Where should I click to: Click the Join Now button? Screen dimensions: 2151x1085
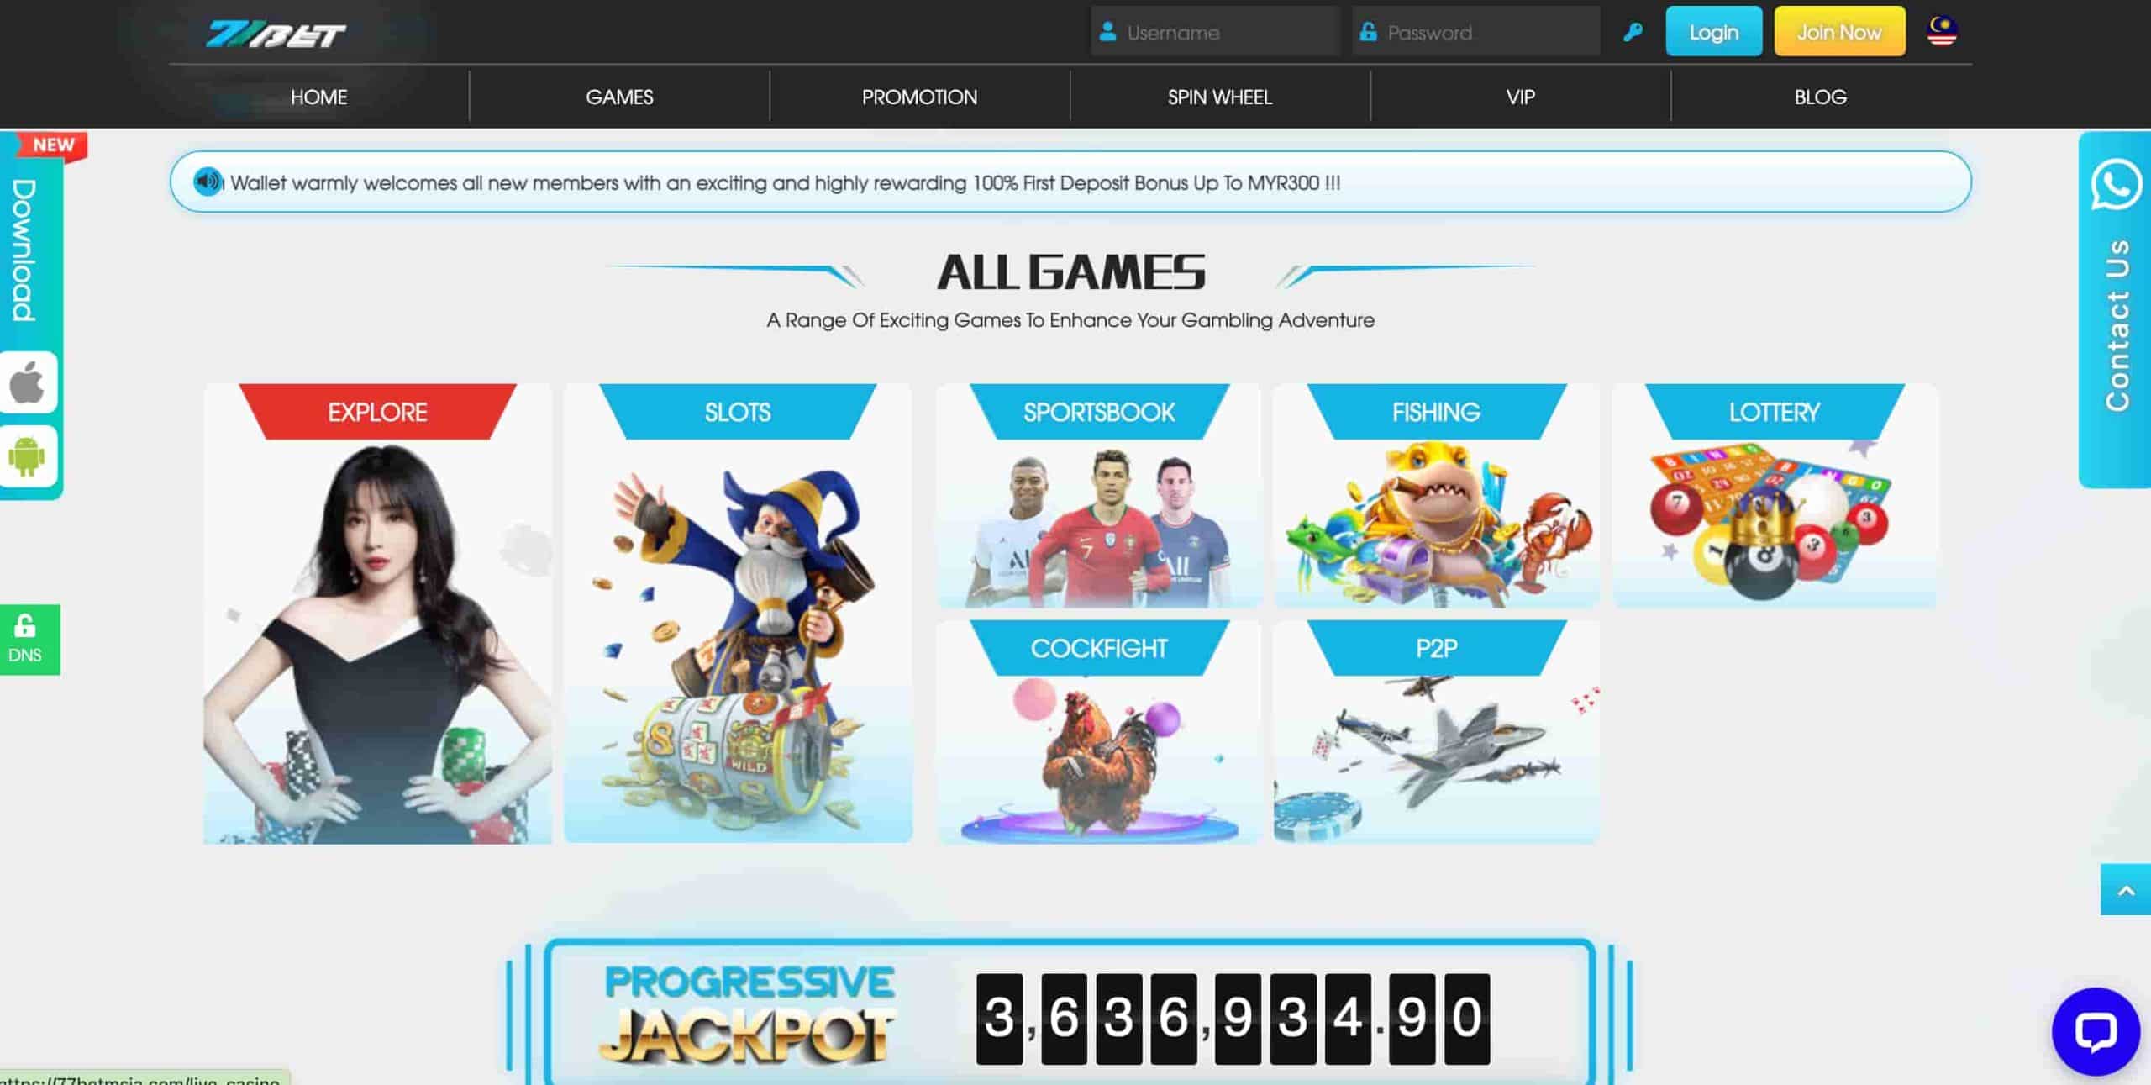pos(1839,32)
